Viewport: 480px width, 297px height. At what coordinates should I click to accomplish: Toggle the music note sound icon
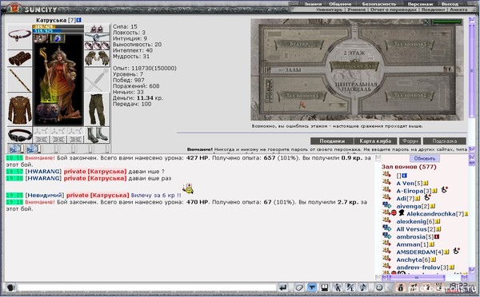pos(363,287)
